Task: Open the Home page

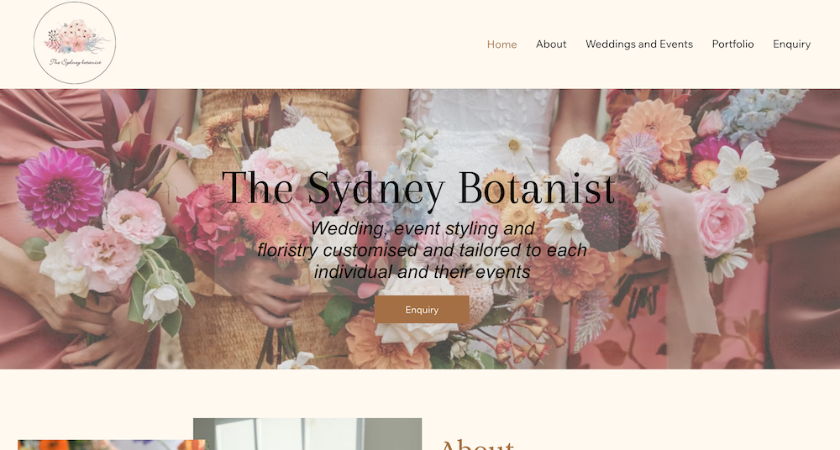Action: (x=501, y=44)
